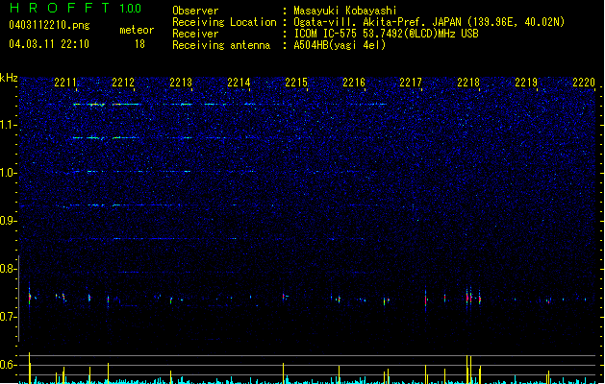Screen dimensions: 605x384
Task: Click the yellow intensity spike at the graph's left edge
Action: (29, 369)
